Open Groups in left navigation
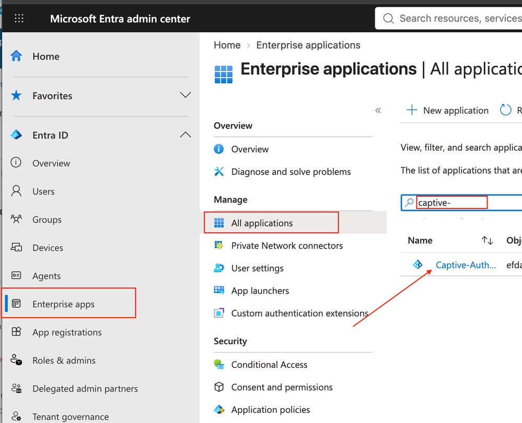The image size is (522, 423). tap(47, 220)
